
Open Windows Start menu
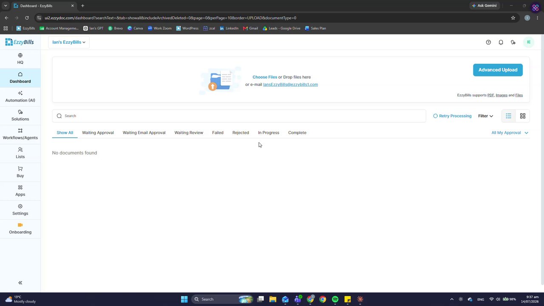pyautogui.click(x=184, y=299)
